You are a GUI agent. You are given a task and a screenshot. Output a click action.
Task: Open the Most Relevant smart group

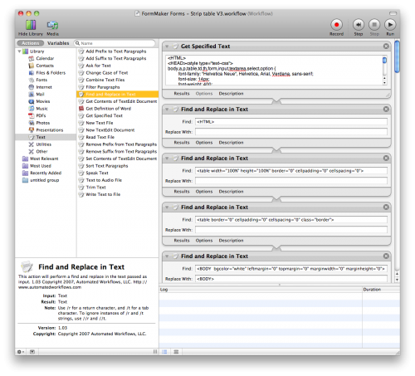pyautogui.click(x=44, y=159)
